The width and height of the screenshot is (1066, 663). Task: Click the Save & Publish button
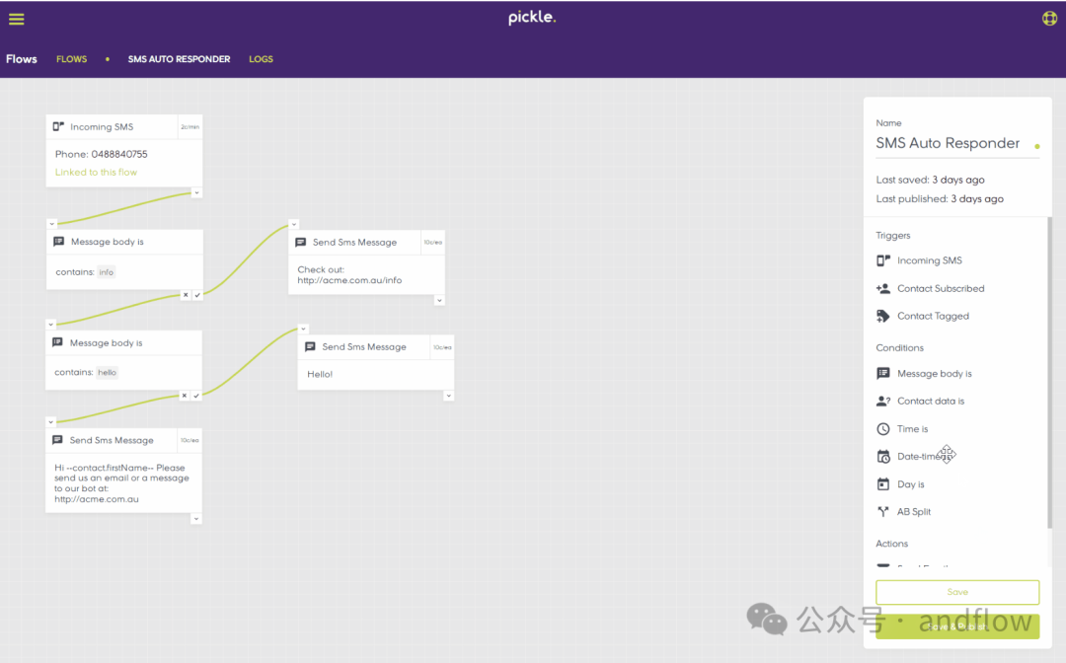(x=957, y=626)
